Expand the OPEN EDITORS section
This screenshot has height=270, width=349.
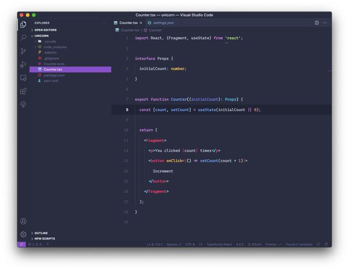[x=45, y=30]
